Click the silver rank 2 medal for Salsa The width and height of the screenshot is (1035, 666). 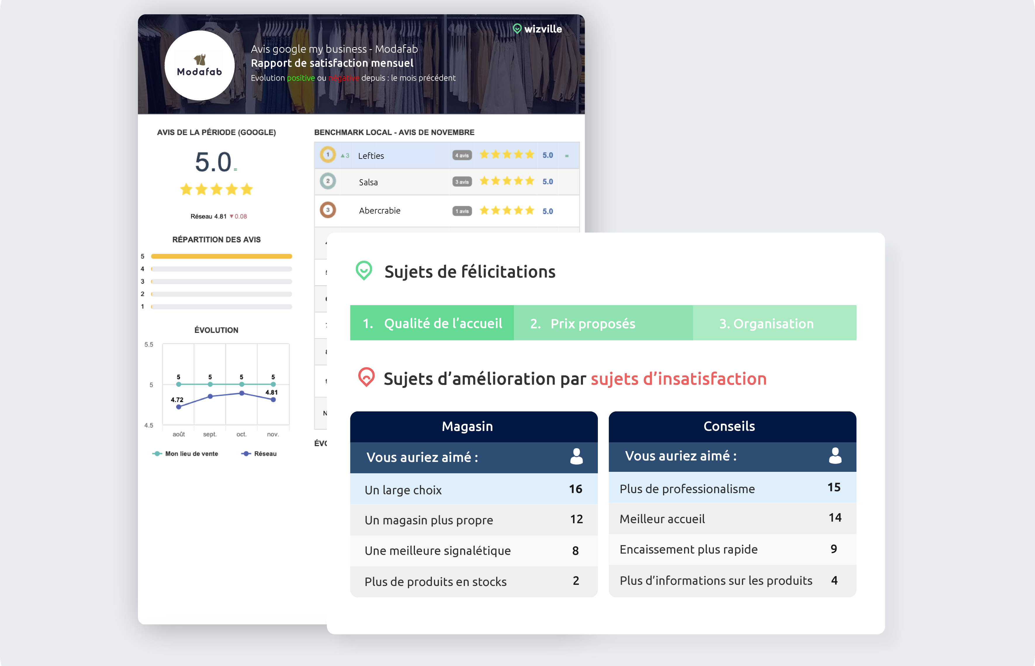tap(328, 181)
